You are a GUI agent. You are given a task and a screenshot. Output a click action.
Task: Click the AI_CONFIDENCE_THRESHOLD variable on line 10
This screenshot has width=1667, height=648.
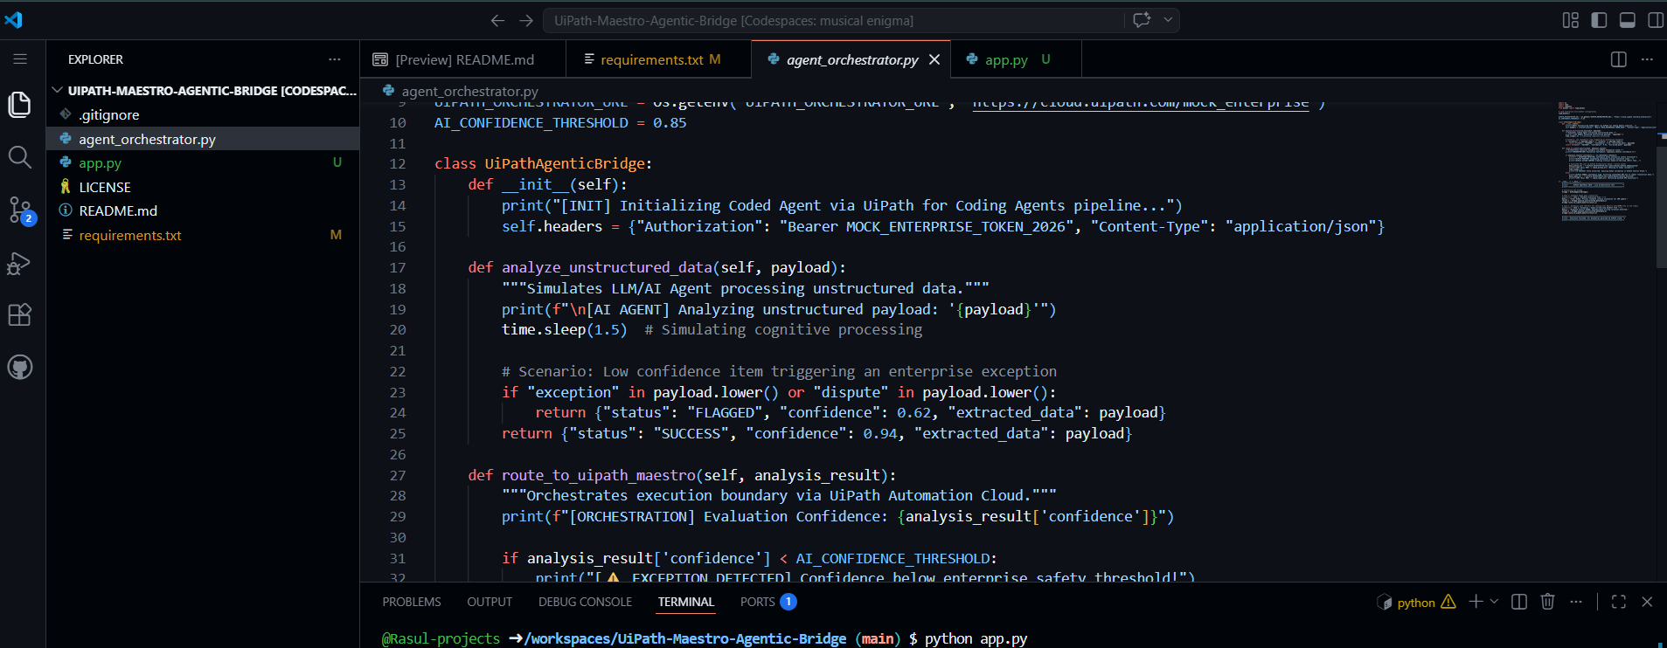coord(531,123)
